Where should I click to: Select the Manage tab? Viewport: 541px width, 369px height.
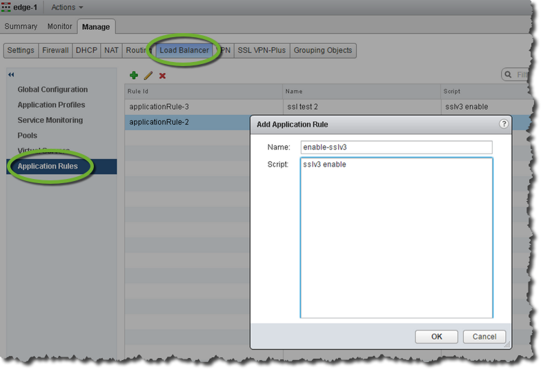coord(96,27)
